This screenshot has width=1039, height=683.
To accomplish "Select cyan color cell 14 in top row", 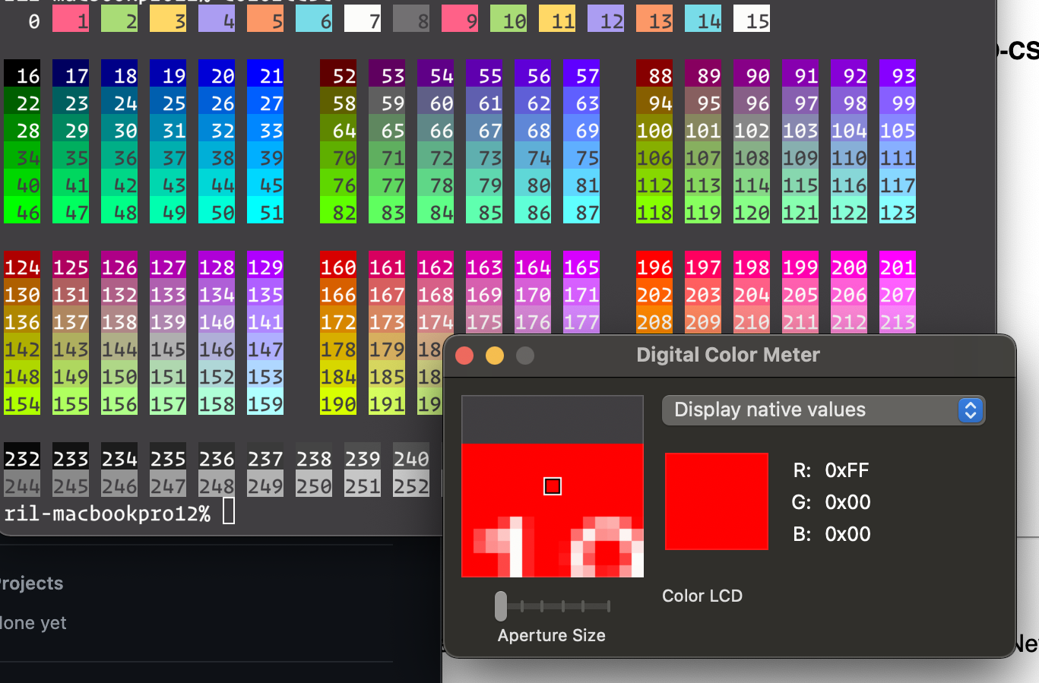I will point(703,18).
